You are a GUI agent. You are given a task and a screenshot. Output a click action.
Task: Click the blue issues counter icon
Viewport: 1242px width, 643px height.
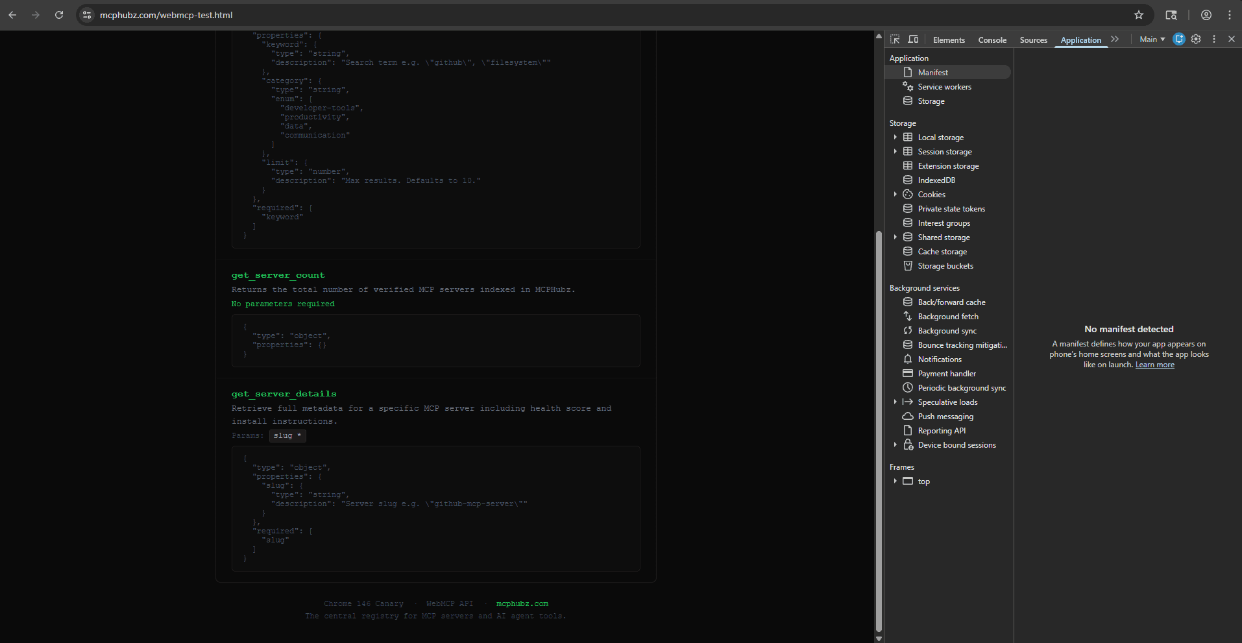click(1179, 40)
